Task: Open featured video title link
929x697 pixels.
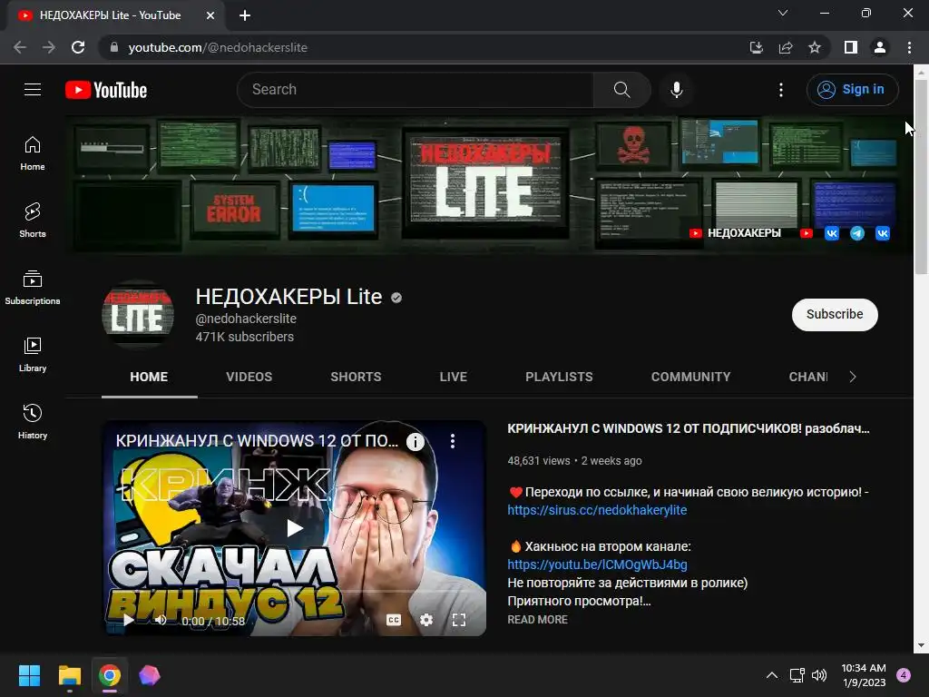Action: [688, 428]
